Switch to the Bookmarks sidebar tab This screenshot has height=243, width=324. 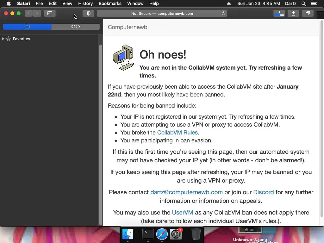tap(27, 27)
